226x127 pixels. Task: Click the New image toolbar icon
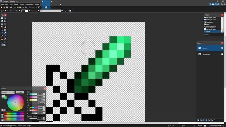(x=1, y=7)
